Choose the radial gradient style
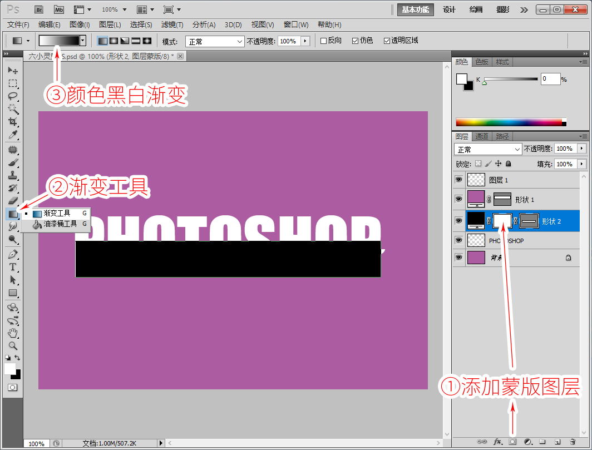This screenshot has height=450, width=592. [114, 41]
